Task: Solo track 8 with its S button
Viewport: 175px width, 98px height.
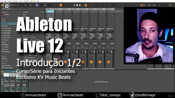Action: point(109,65)
